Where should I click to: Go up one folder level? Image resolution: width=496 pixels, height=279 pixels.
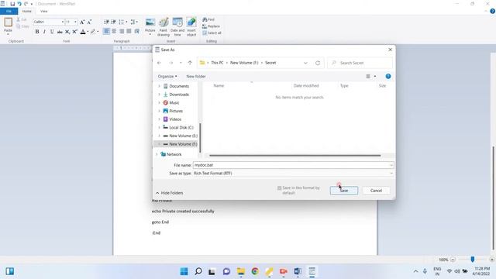pyautogui.click(x=190, y=63)
